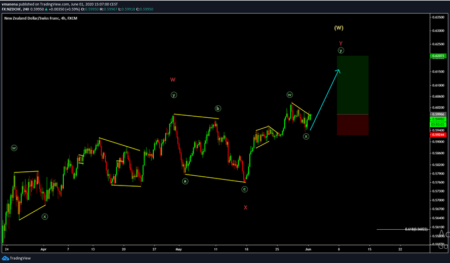Screen dimensions: 450x263
Task: Click the '+0.00350 (+0.59%)' change value
Action: 65,9
